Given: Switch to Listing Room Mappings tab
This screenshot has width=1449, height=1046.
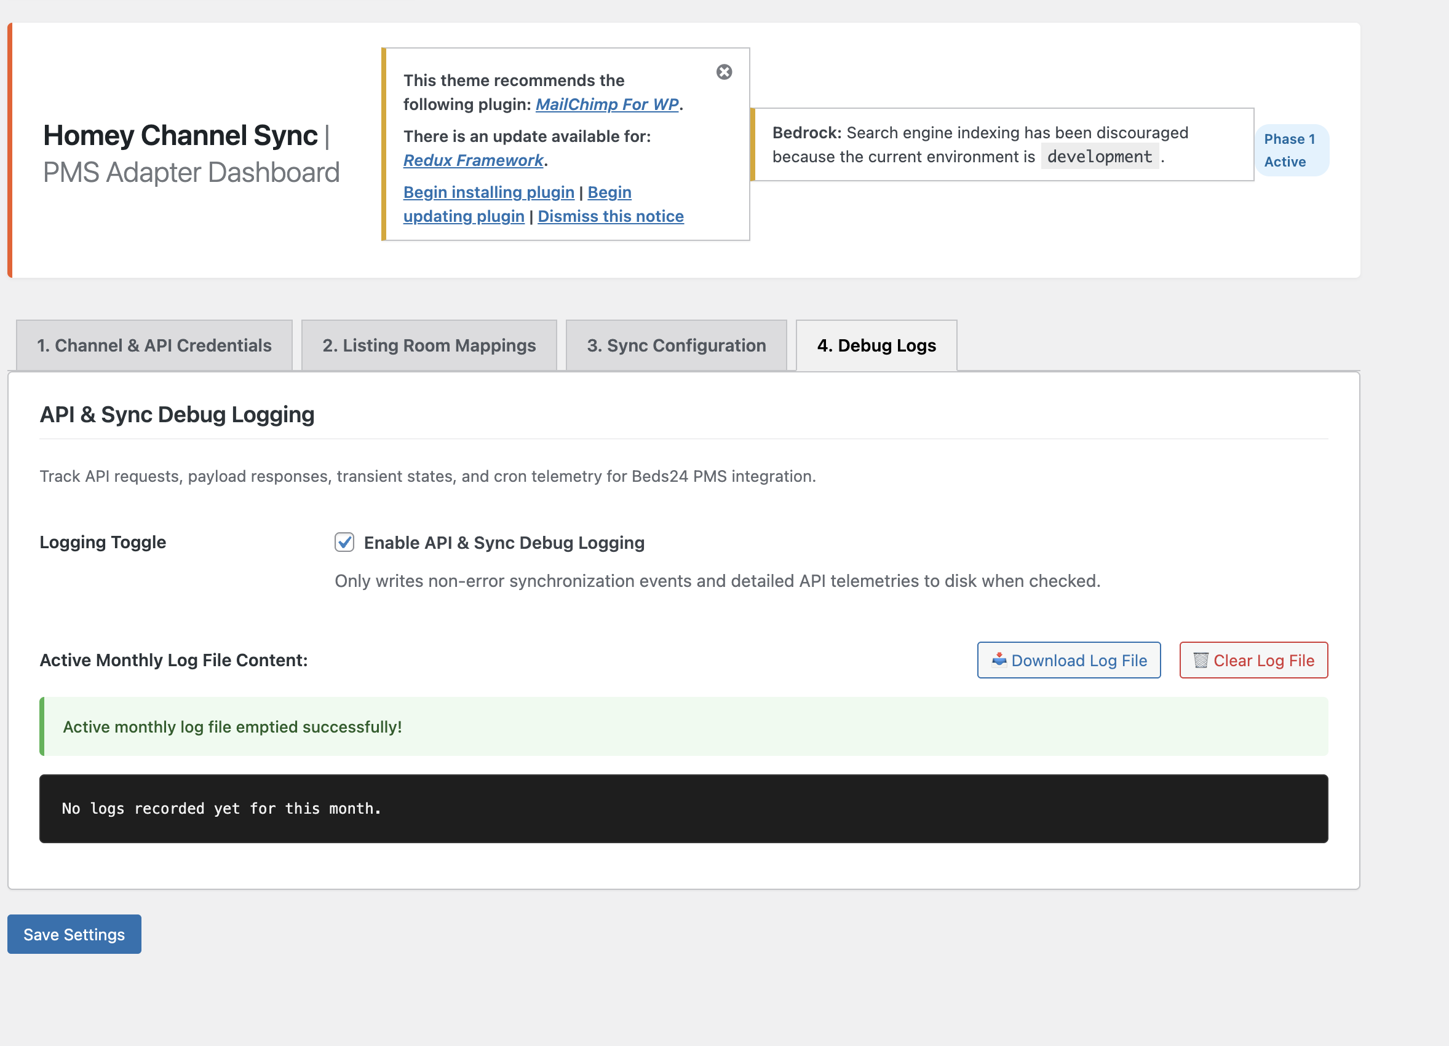Looking at the screenshot, I should [x=429, y=345].
